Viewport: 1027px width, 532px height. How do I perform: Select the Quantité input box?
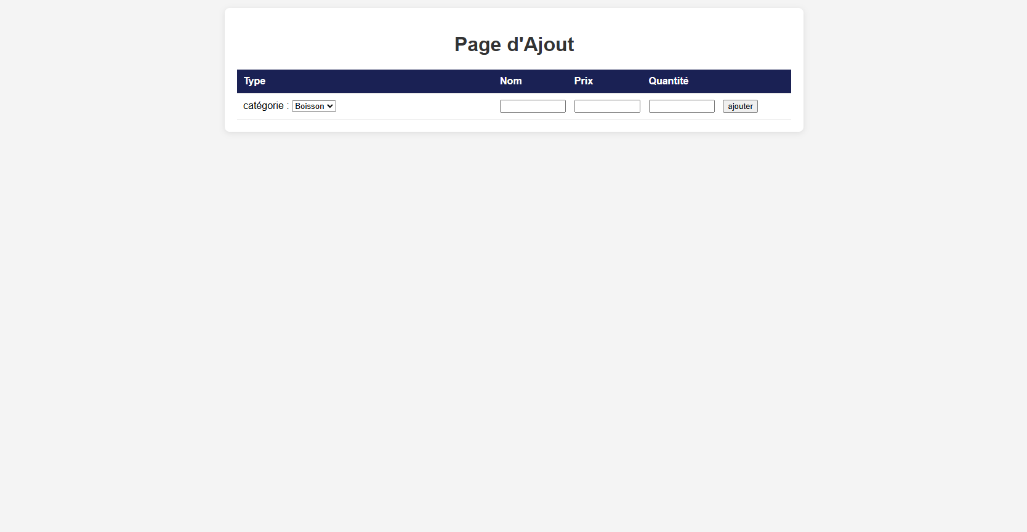tap(682, 107)
